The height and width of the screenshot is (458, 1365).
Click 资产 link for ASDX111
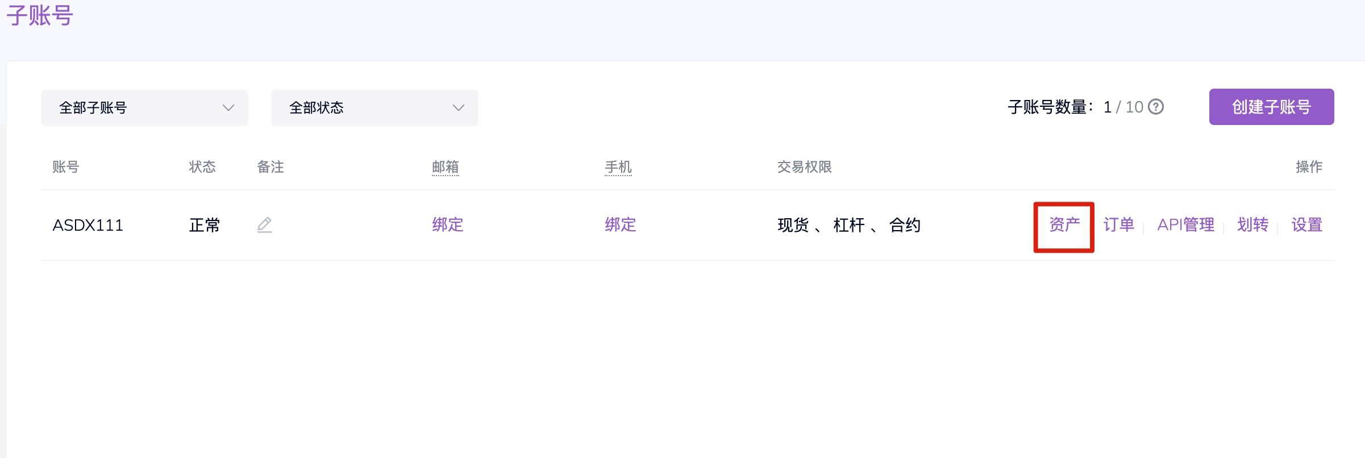click(1064, 225)
